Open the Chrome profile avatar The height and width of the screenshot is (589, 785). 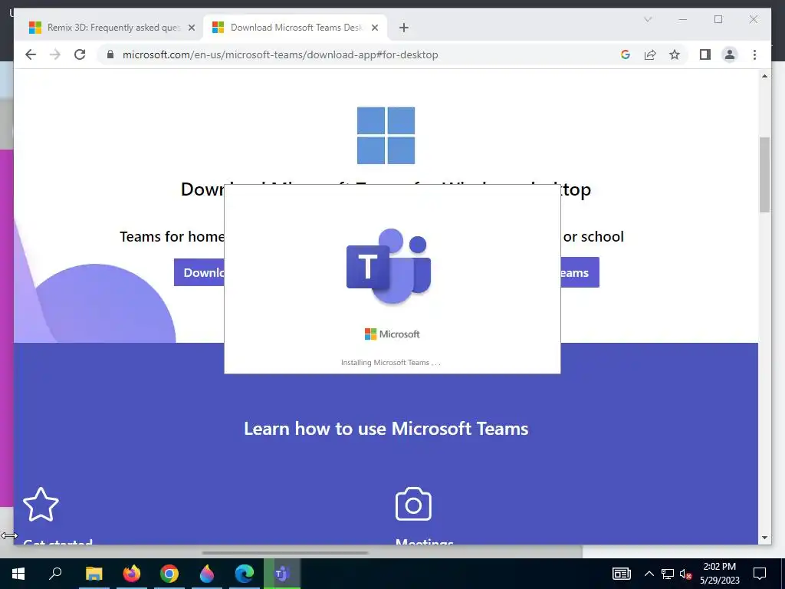[730, 54]
